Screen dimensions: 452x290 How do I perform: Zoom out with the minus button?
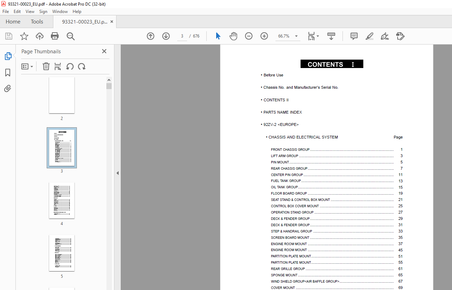pyautogui.click(x=249, y=36)
